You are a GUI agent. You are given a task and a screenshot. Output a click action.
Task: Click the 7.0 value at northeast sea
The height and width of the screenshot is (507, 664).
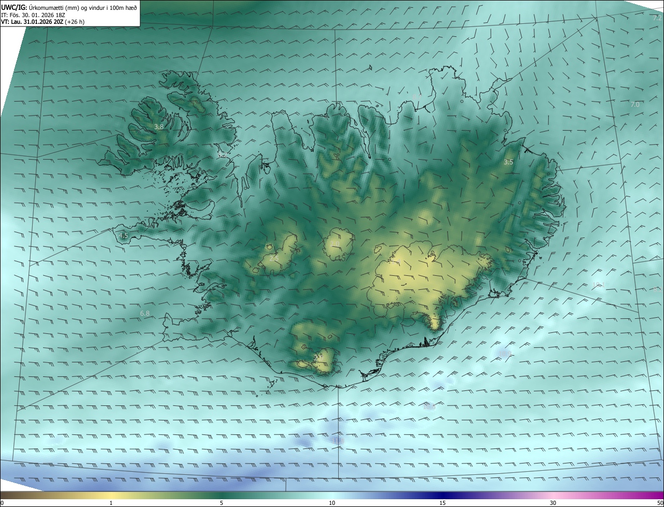(x=635, y=104)
